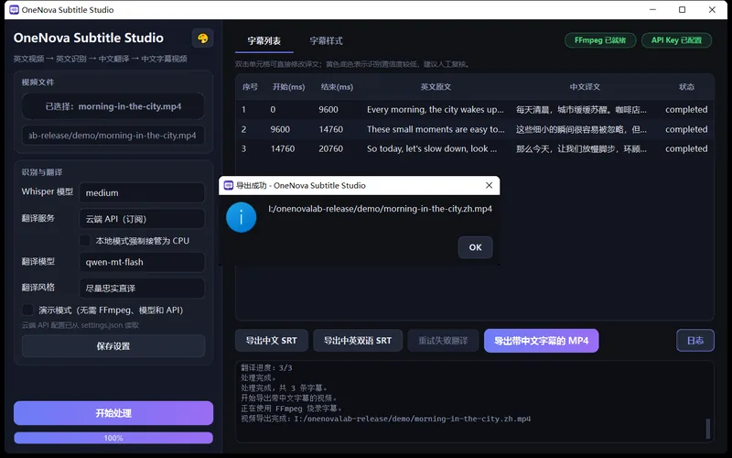The width and height of the screenshot is (732, 458).
Task: Click the API Key 已配置 status badge
Action: (676, 40)
